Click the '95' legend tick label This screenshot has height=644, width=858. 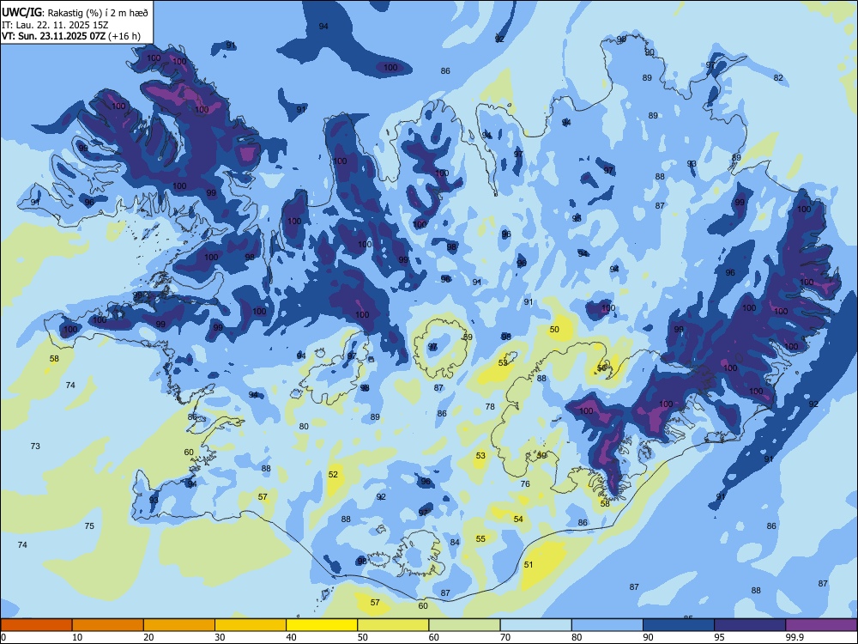(719, 637)
